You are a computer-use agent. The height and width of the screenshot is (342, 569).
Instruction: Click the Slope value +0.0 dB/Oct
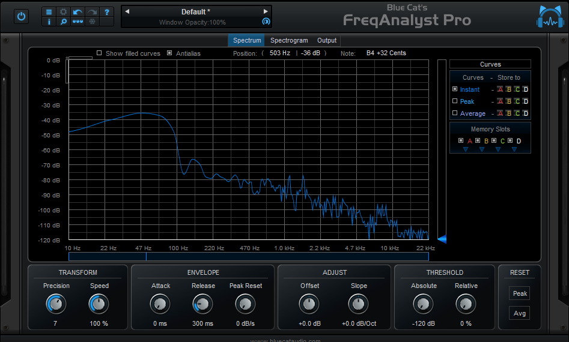pos(359,323)
